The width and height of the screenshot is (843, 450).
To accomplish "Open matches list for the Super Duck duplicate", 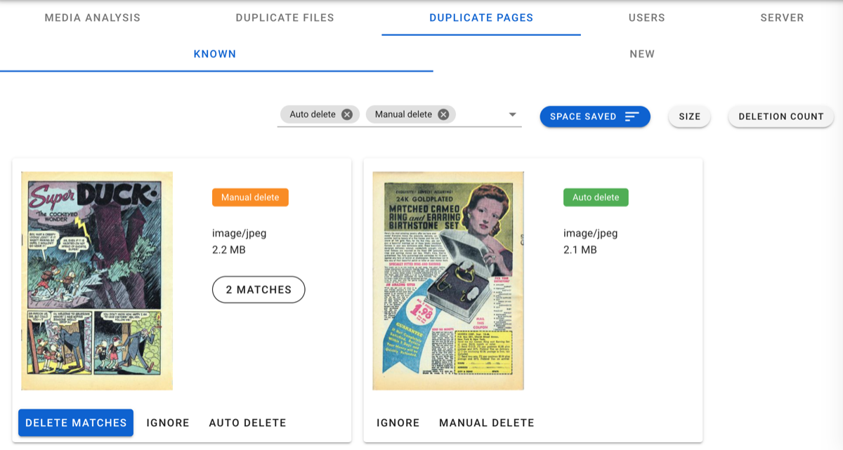I will coord(259,289).
